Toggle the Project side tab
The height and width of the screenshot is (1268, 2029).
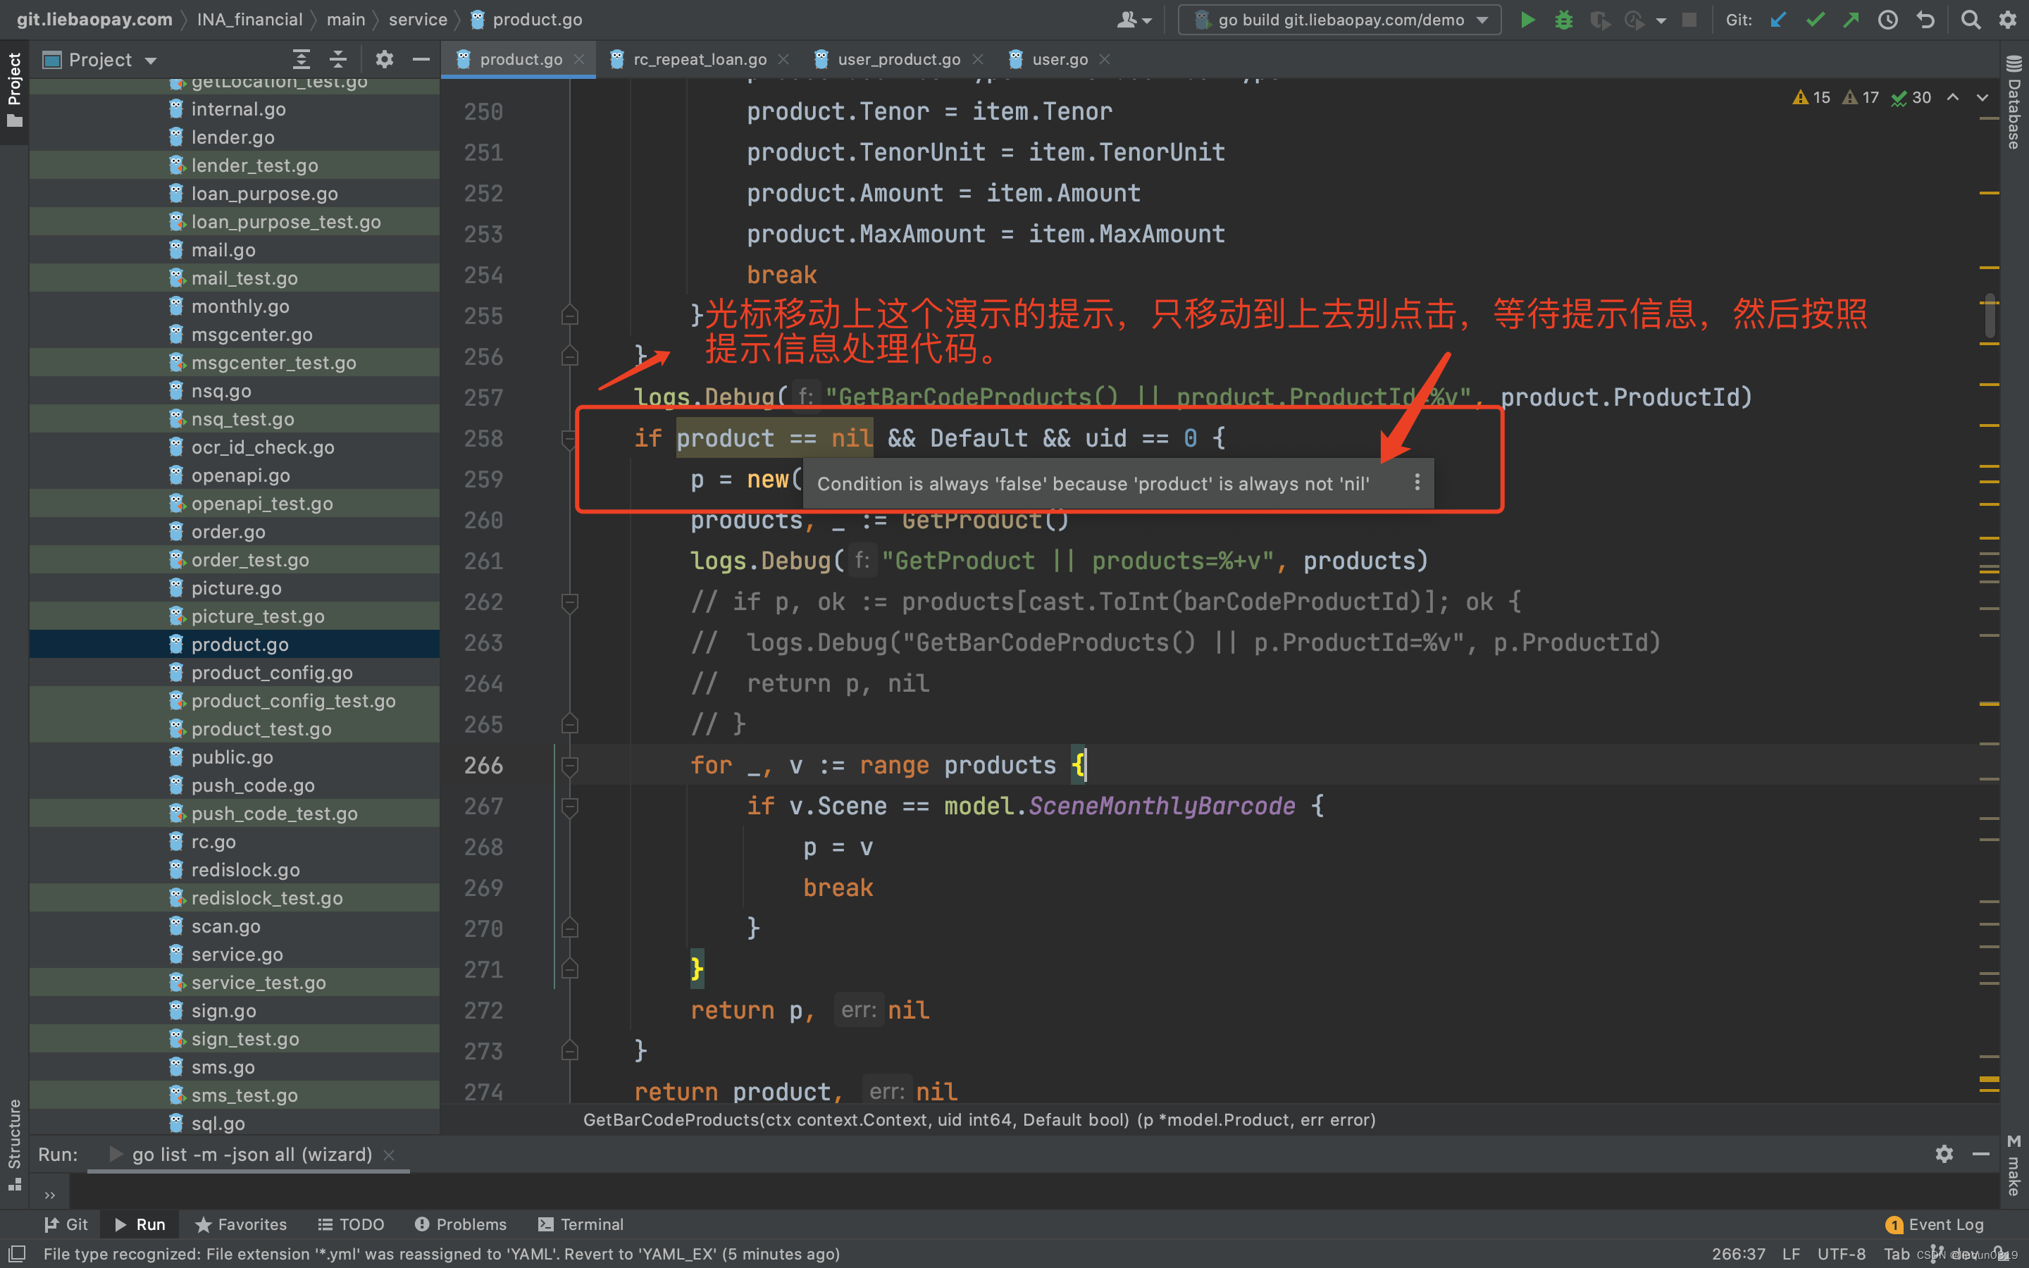pos(14,91)
